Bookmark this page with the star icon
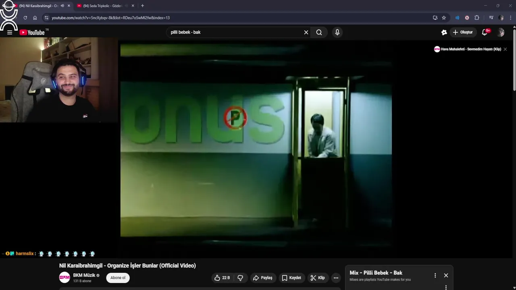 click(444, 18)
